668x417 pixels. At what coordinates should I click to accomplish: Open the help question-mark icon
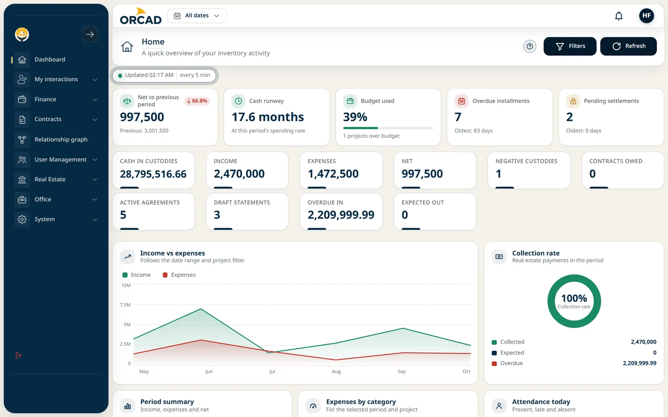529,46
